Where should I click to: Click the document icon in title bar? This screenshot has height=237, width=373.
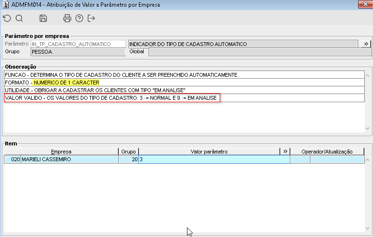pyautogui.click(x=5, y=4)
